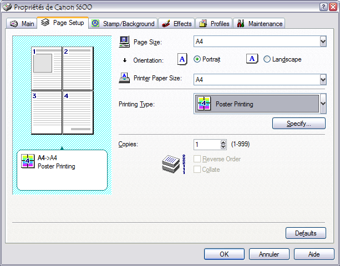The width and height of the screenshot is (340, 266).
Task: Toggle the Reverse Order checkbox
Action: pos(197,159)
